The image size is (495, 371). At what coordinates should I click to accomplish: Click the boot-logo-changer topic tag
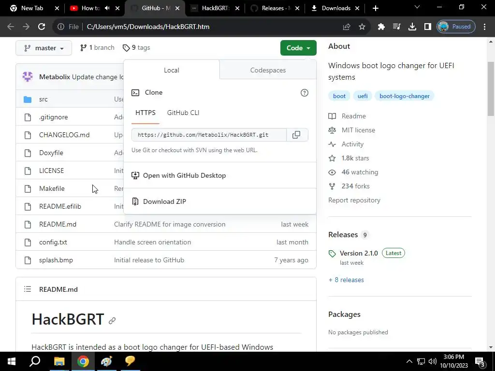405,96
